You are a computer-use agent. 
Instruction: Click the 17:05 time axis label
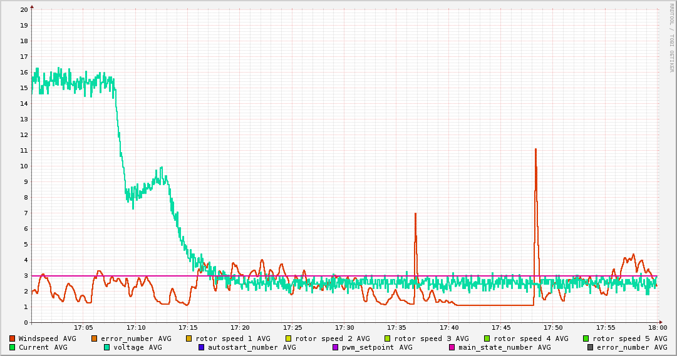coord(83,327)
